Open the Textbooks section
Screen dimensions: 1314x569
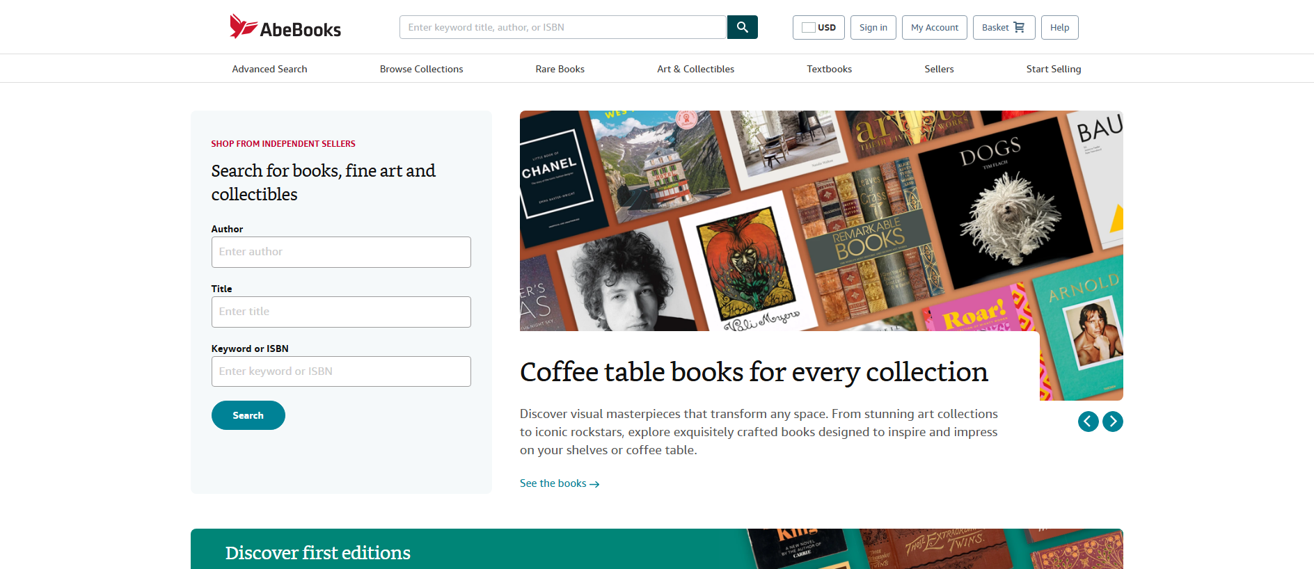pos(830,69)
